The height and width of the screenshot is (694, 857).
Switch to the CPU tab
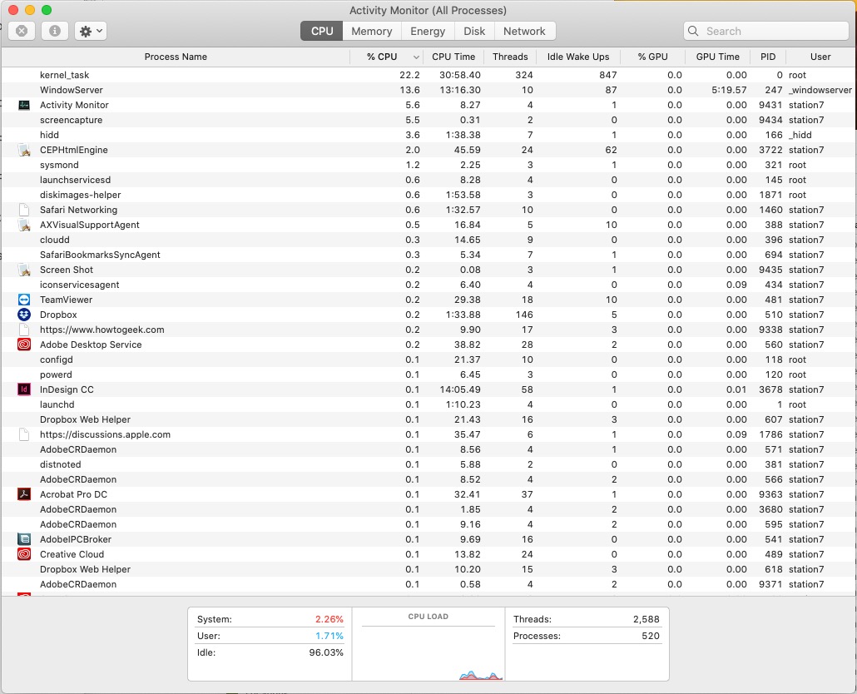[x=322, y=31]
